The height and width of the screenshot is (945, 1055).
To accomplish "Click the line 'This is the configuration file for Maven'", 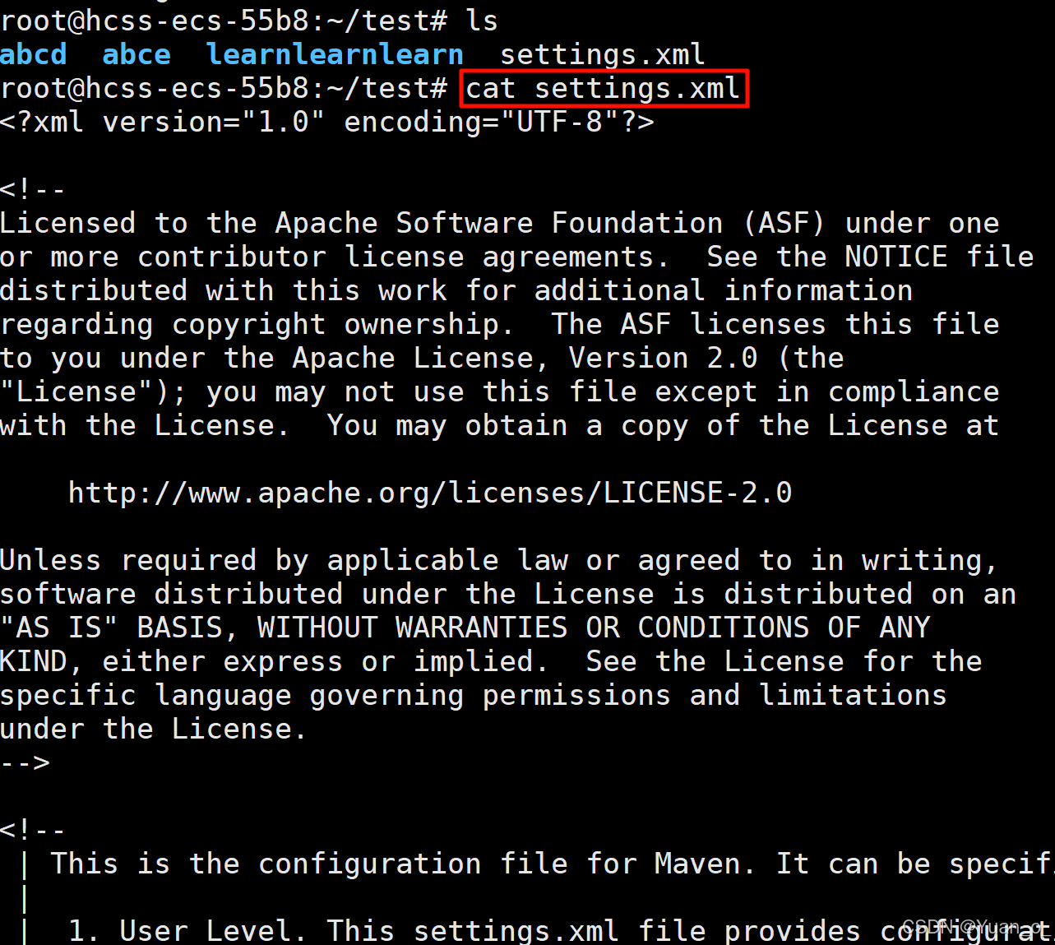I will pos(553,864).
